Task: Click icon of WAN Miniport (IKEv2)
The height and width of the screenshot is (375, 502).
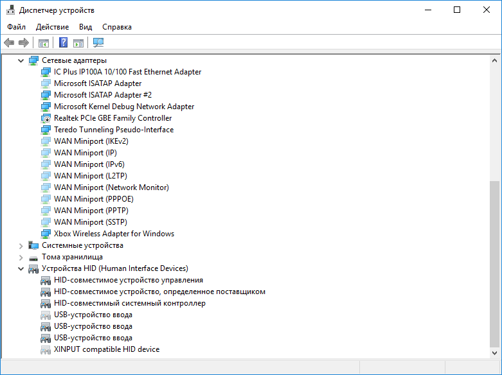Action: pos(46,141)
